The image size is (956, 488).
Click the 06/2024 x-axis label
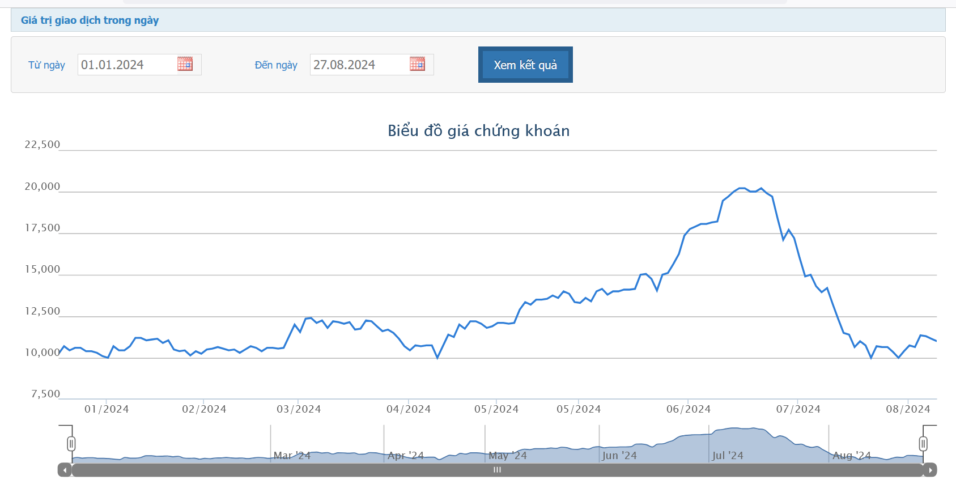tap(688, 409)
